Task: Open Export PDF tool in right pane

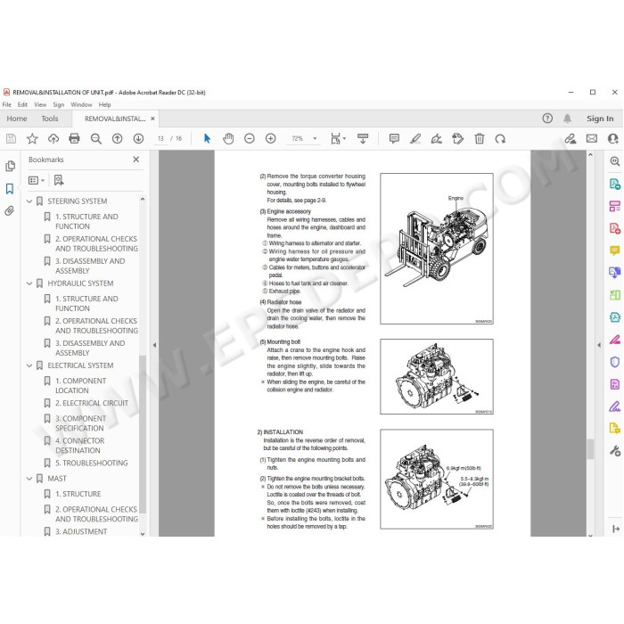Action: (614, 184)
